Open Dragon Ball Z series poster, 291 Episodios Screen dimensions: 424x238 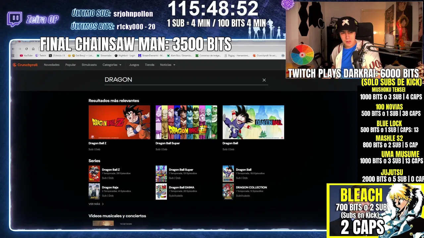click(94, 174)
